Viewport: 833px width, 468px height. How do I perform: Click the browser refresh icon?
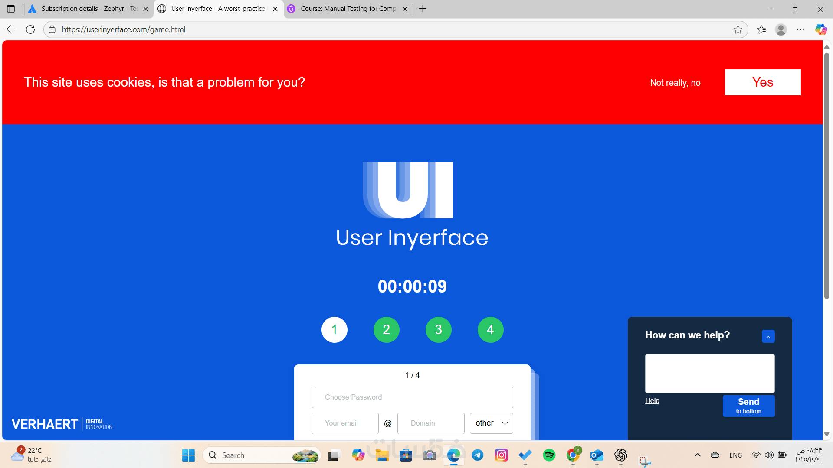(30, 29)
